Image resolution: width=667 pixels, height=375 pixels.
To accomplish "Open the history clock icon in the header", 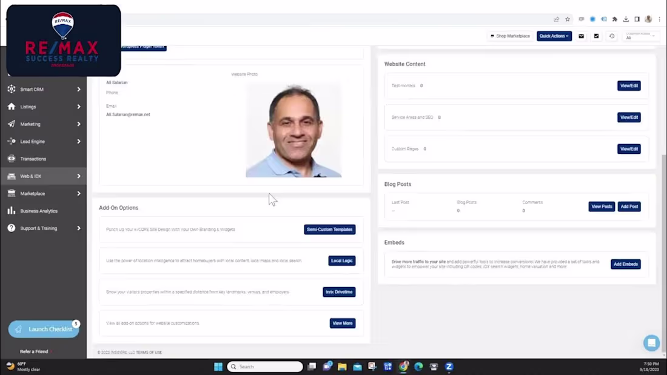I will click(x=612, y=36).
